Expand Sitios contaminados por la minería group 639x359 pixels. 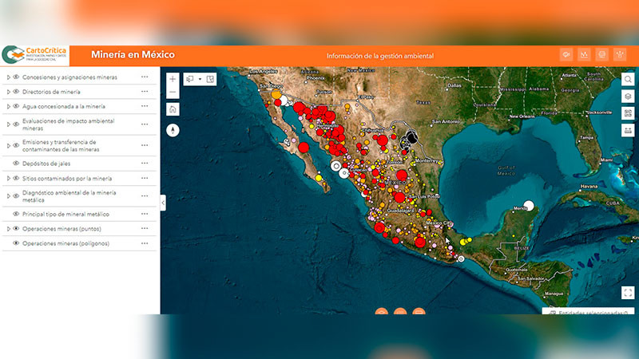click(x=8, y=178)
